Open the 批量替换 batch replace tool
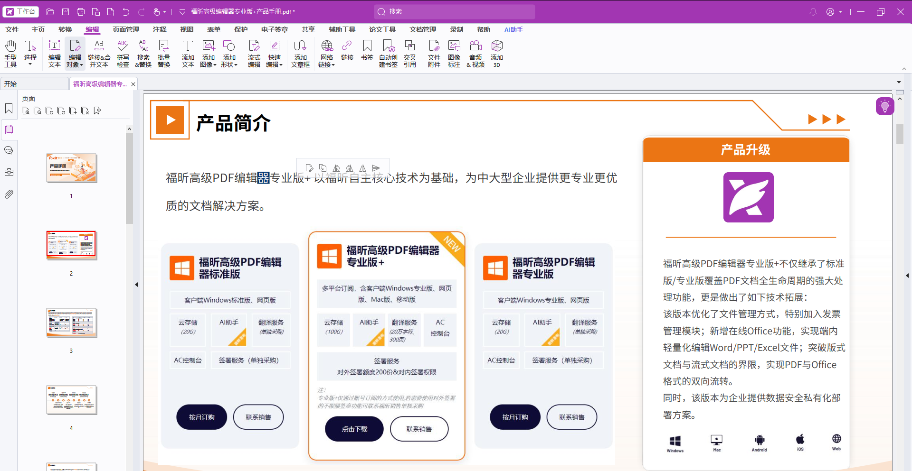 [164, 53]
